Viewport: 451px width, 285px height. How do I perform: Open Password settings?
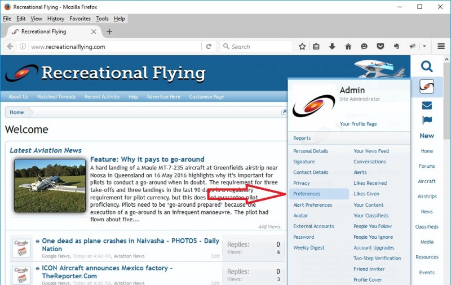point(303,237)
